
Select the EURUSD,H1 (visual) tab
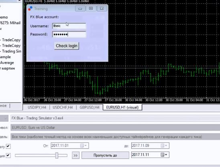pyautogui.click(x=122, y=107)
